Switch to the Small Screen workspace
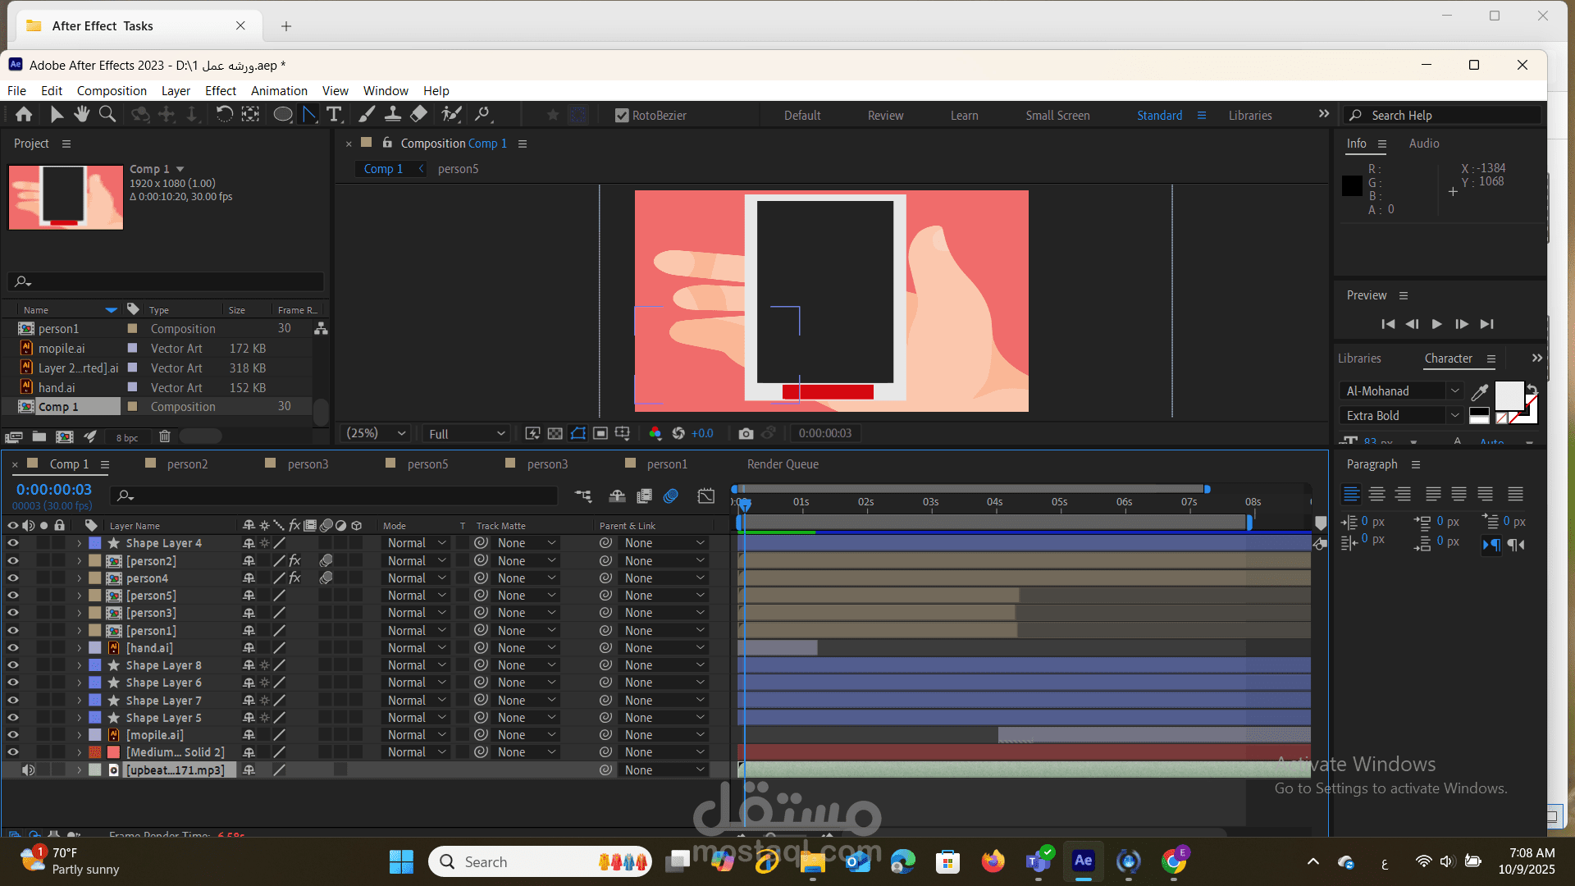This screenshot has height=886, width=1575. point(1057,116)
